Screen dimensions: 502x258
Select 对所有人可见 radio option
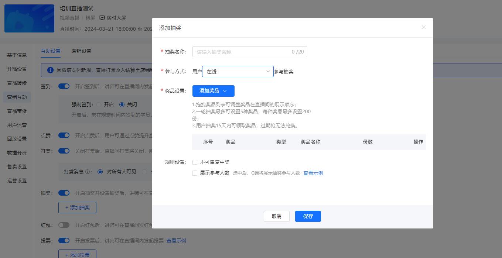[x=100, y=172]
